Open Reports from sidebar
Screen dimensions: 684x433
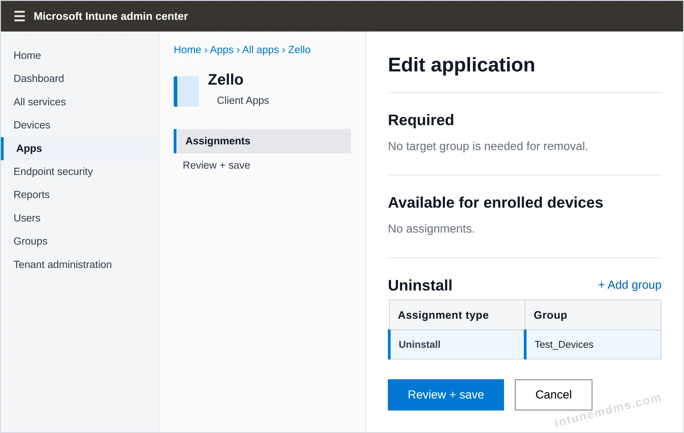(31, 195)
